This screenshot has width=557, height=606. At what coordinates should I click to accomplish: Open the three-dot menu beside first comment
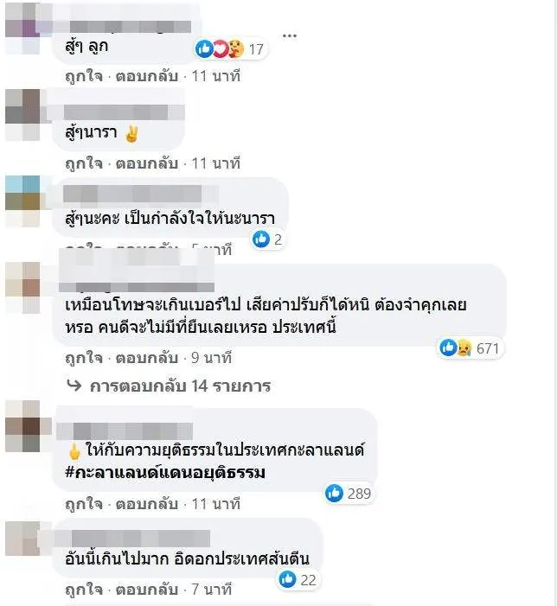[290, 35]
